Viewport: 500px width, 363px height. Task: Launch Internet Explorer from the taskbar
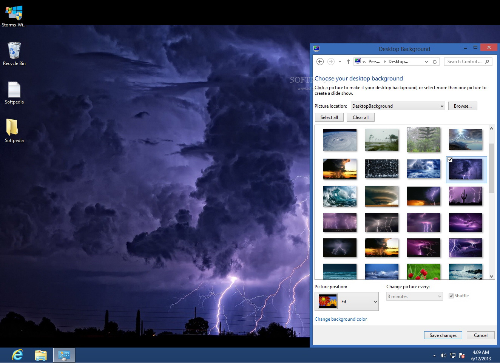[x=17, y=355]
